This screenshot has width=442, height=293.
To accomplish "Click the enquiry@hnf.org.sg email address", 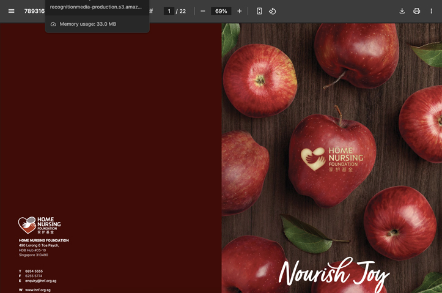I will [x=40, y=281].
